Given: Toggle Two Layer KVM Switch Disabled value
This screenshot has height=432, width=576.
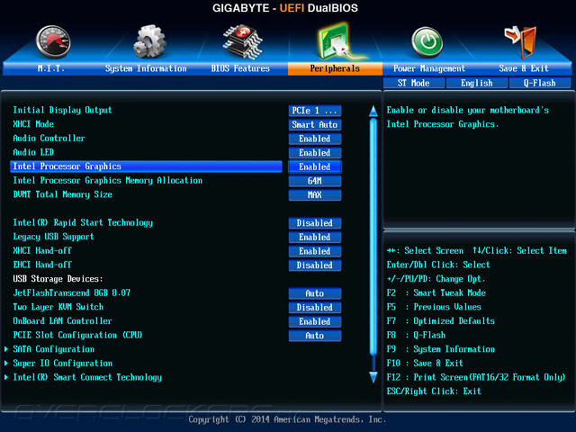Looking at the screenshot, I should pos(315,307).
